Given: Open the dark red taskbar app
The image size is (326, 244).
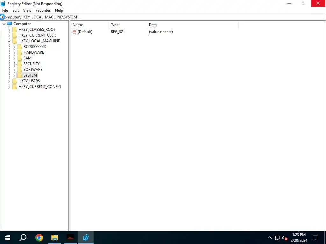Looking at the screenshot, I should point(70,238).
